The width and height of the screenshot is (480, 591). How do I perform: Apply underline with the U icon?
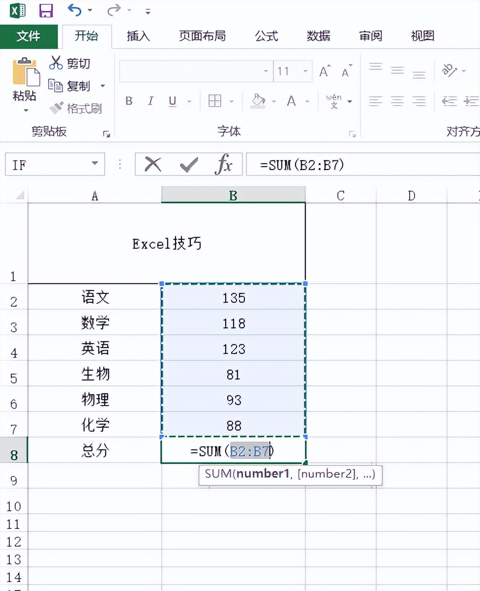[172, 101]
